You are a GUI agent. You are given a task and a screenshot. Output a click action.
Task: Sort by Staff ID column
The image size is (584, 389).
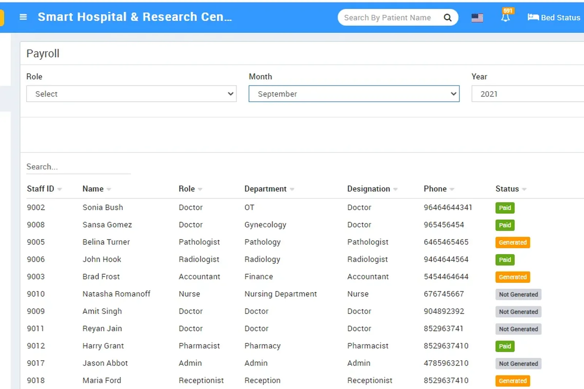44,189
